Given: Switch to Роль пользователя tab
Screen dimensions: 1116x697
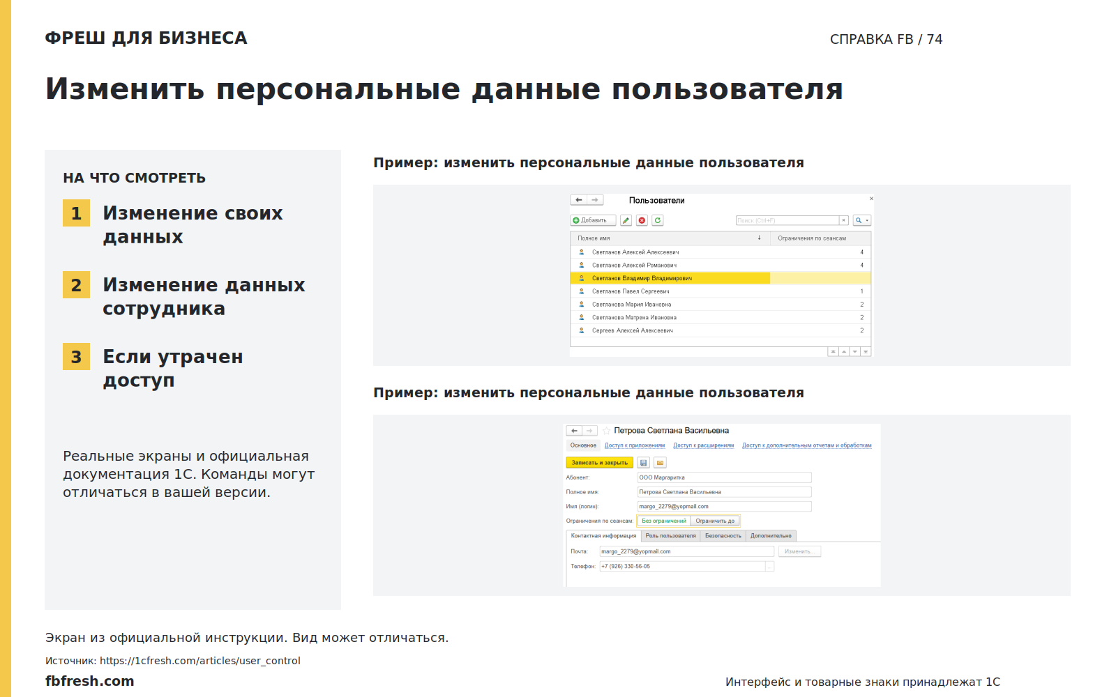Looking at the screenshot, I should [x=670, y=536].
